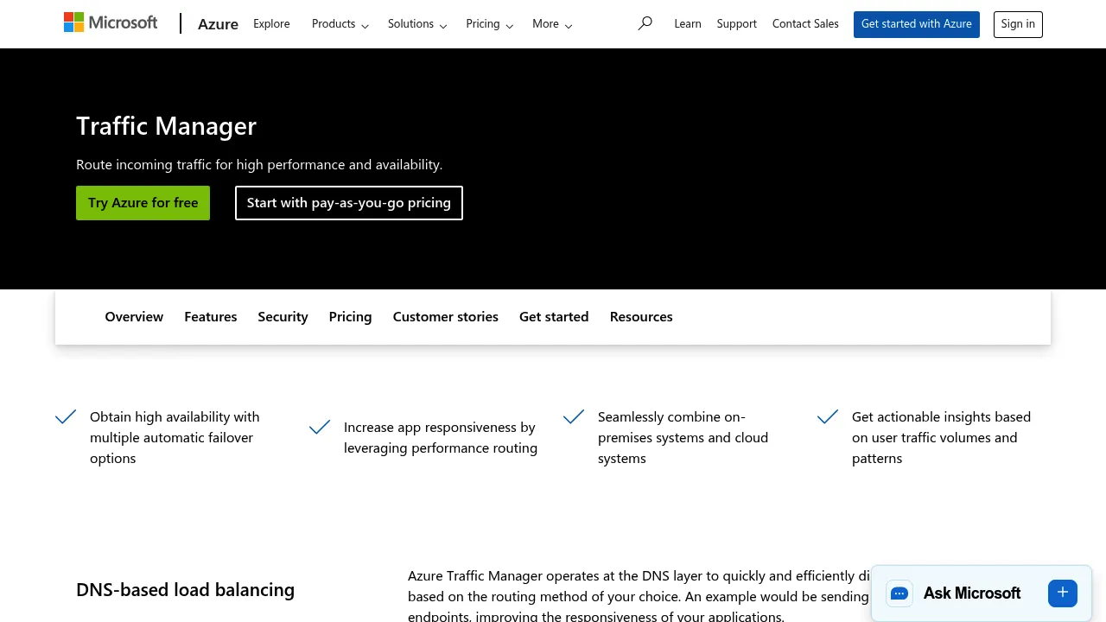Click checkmark beside on-premises systems text

tap(574, 417)
